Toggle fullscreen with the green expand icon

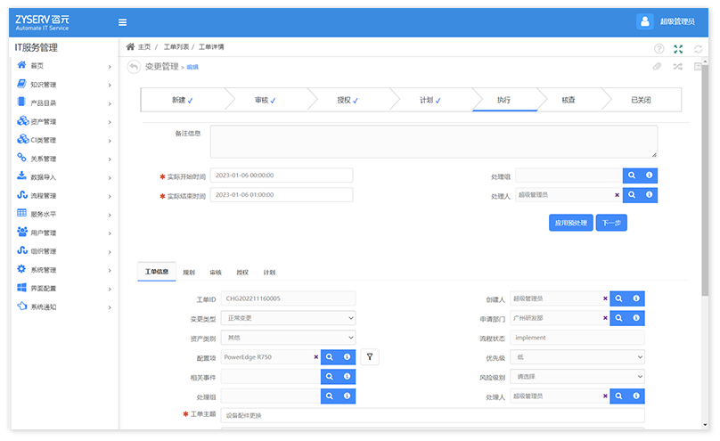(x=678, y=49)
